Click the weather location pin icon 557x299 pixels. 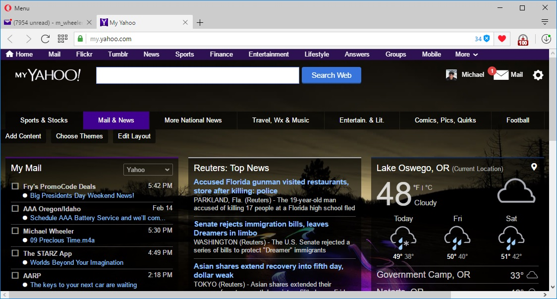tap(534, 167)
